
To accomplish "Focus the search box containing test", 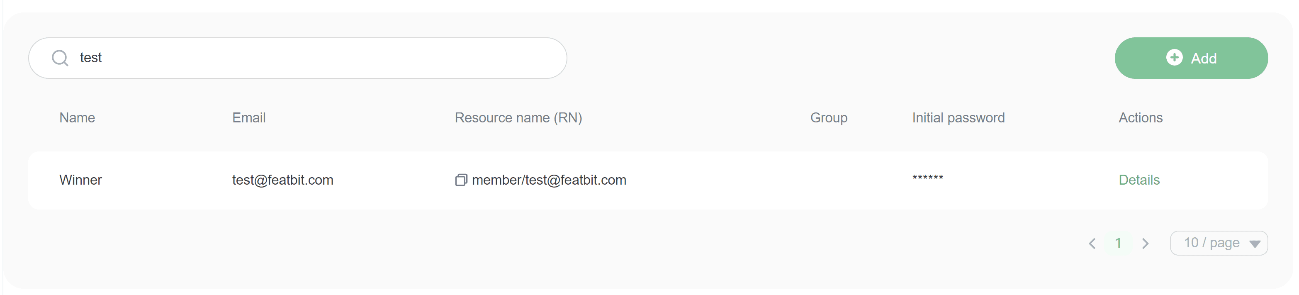I will point(303,58).
